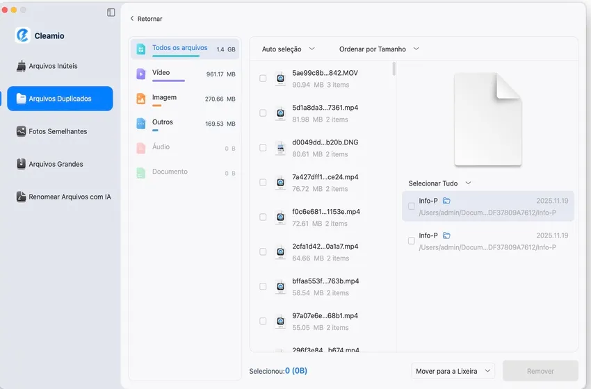591x389 pixels.
Task: Click the Cleamio app logo
Action: point(22,35)
